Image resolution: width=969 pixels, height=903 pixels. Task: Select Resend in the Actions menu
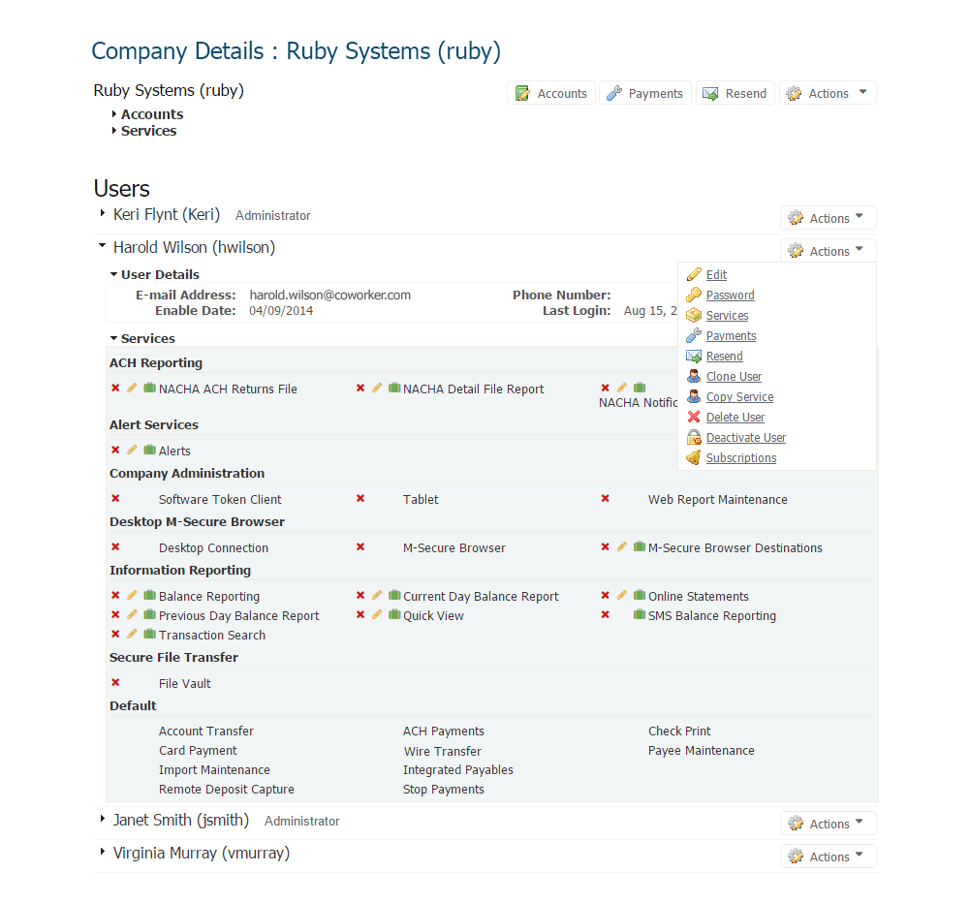(x=724, y=356)
